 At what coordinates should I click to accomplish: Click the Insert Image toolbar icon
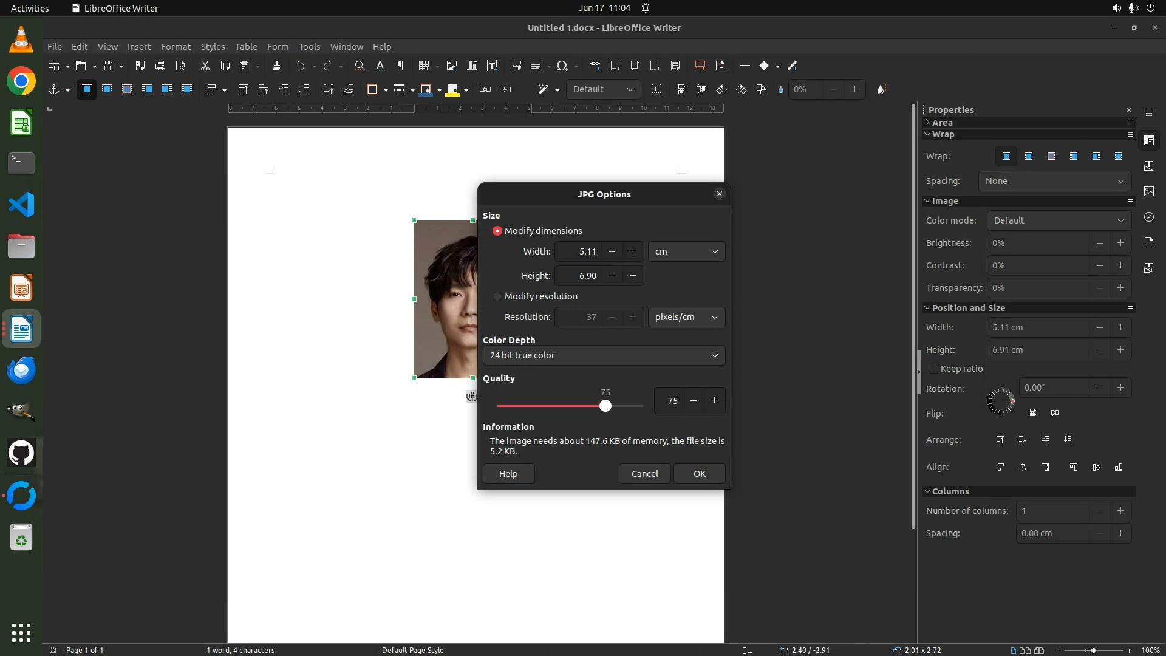coord(451,66)
